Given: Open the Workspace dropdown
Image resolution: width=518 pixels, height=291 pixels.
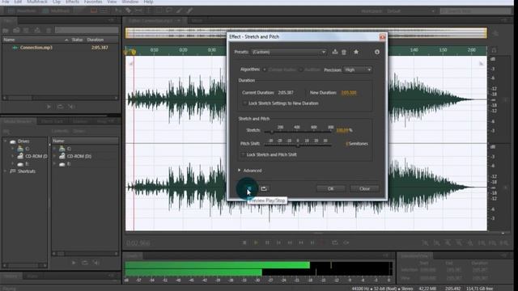Looking at the screenshot, I should coord(410,11).
